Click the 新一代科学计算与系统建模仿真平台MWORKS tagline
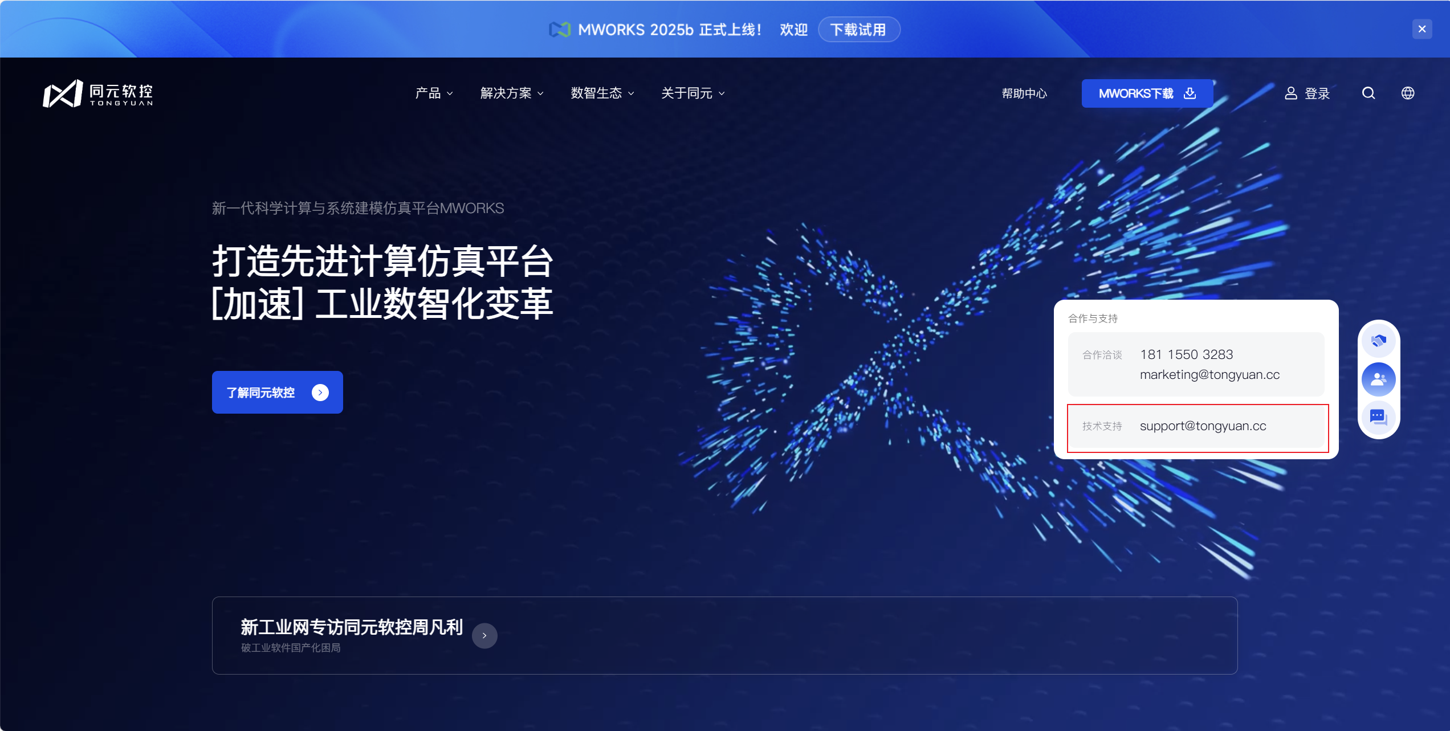 pos(358,208)
